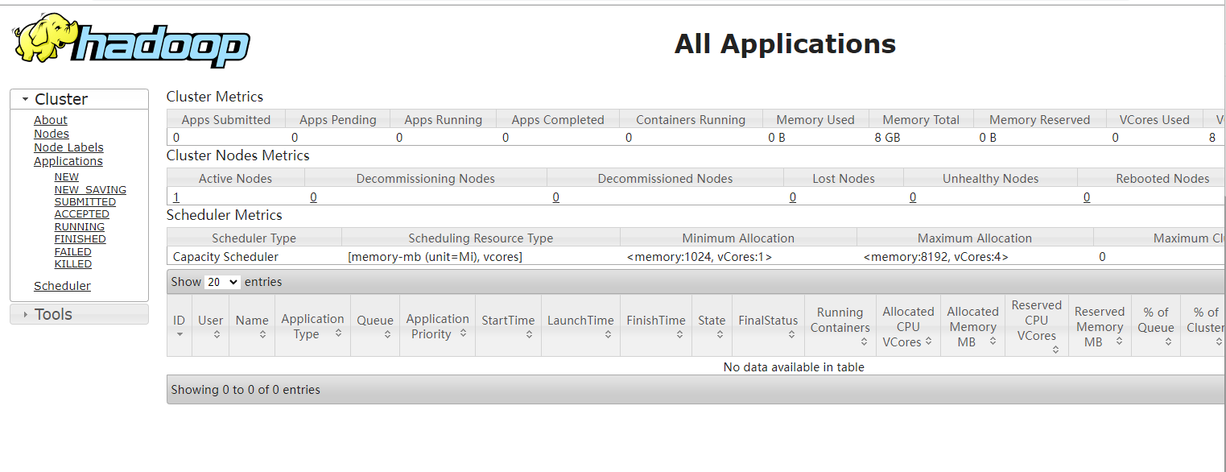Screen dimensions: 1226x472
Task: Click the Scheduling Resource Type value
Action: [x=435, y=257]
